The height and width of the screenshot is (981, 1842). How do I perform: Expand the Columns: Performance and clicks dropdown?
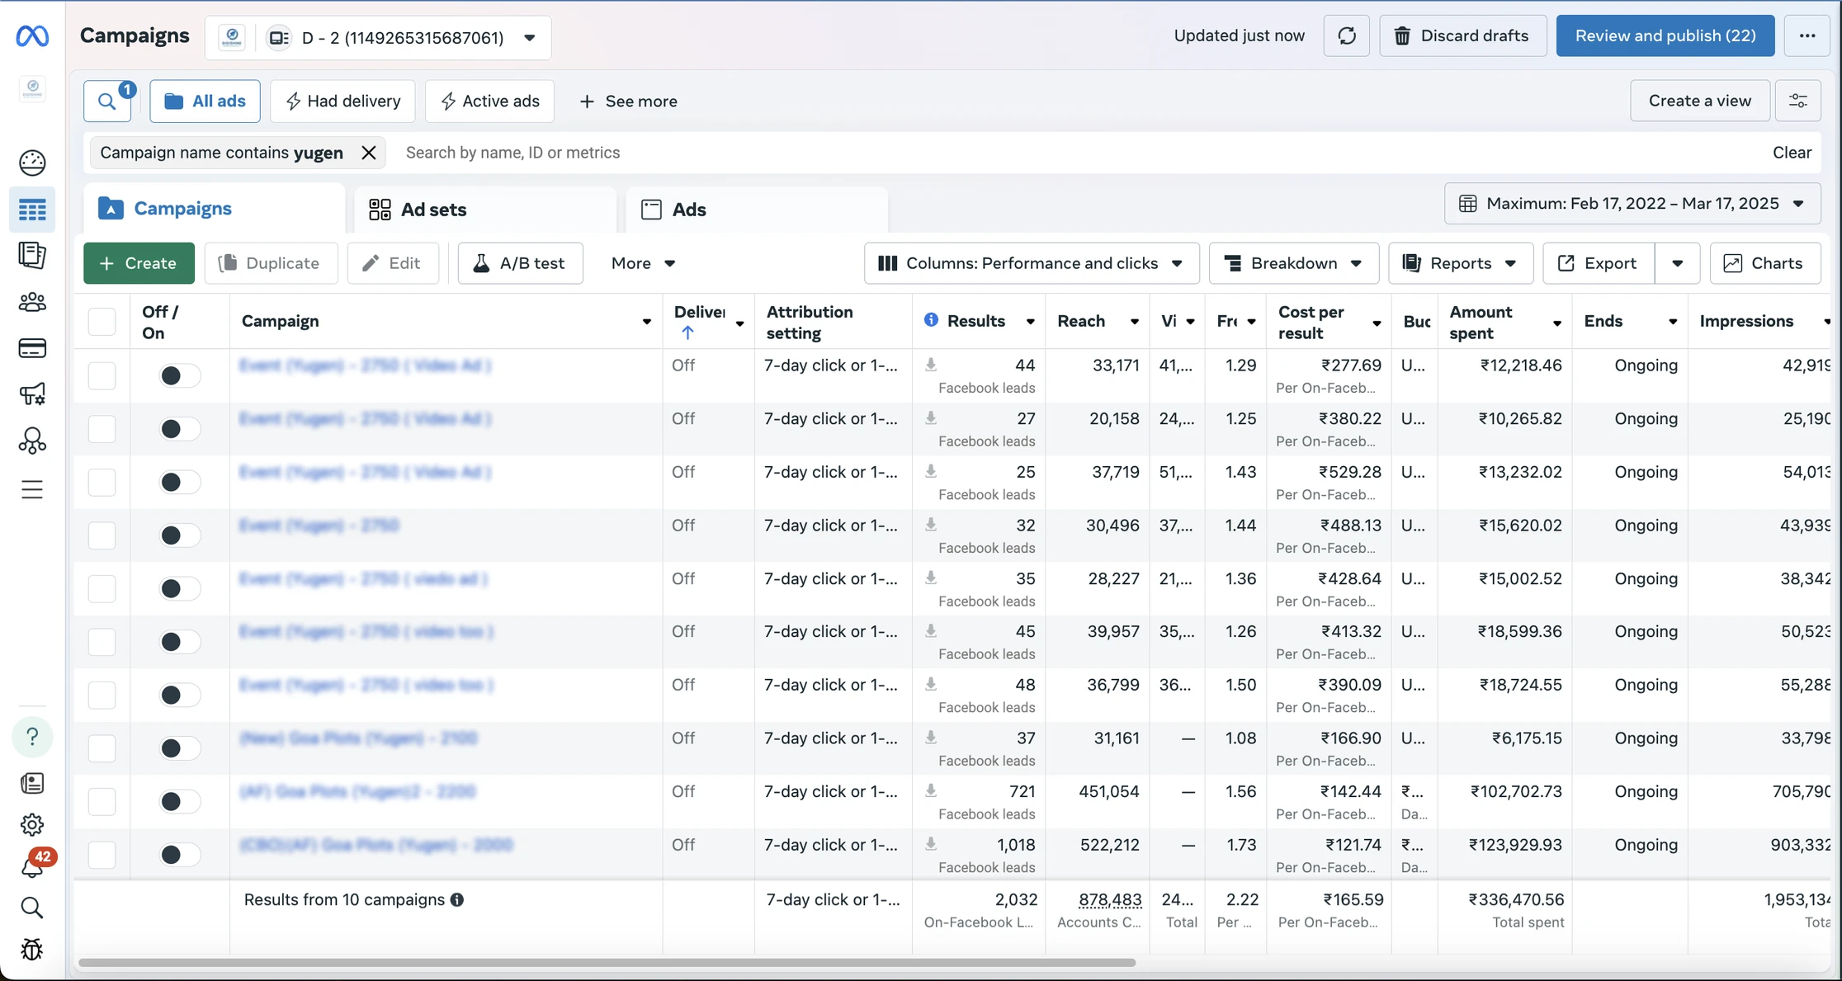click(x=1031, y=263)
